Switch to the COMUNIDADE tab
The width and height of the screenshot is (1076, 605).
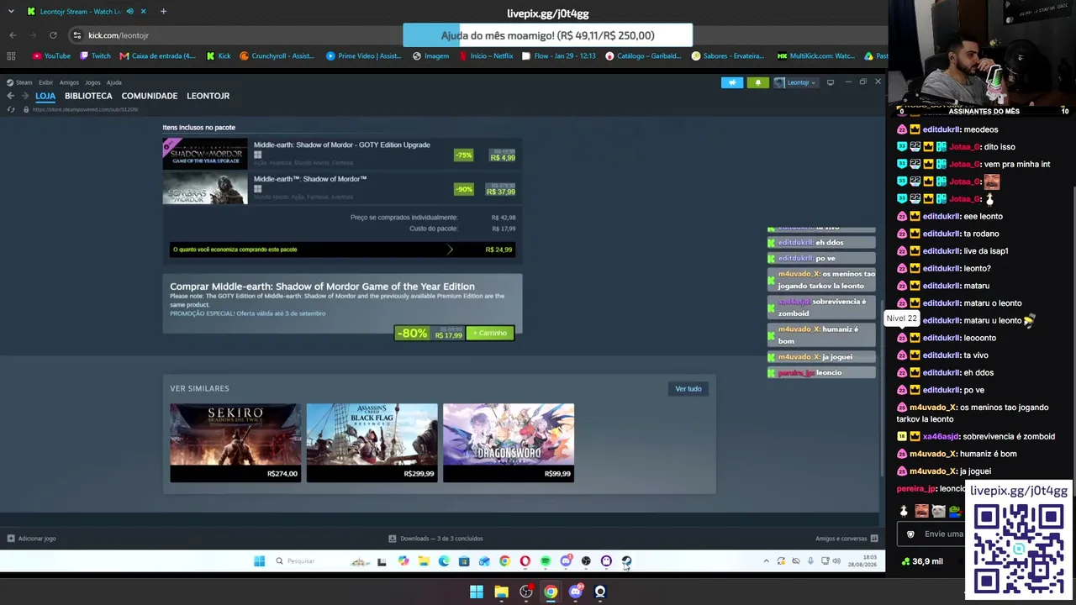point(150,96)
